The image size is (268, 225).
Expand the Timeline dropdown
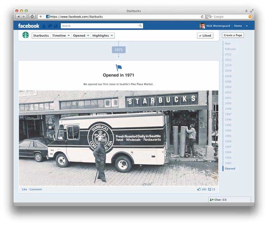coord(61,36)
